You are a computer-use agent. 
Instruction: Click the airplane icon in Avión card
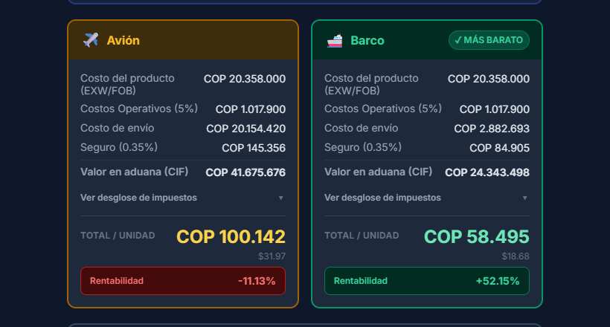[91, 40]
